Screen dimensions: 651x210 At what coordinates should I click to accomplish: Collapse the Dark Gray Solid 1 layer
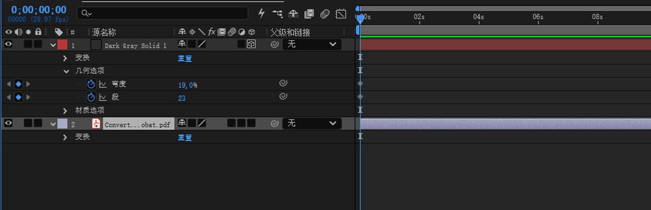53,45
